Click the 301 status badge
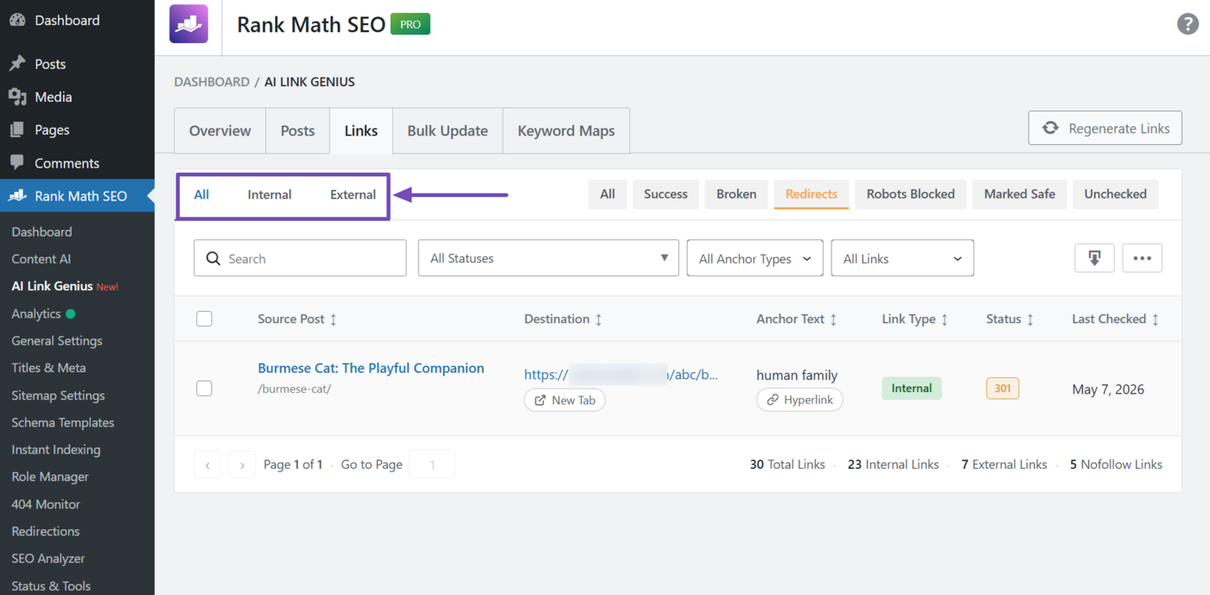 point(1003,389)
